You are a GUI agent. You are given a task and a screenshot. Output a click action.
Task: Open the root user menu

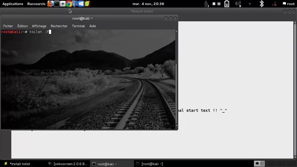point(289,4)
